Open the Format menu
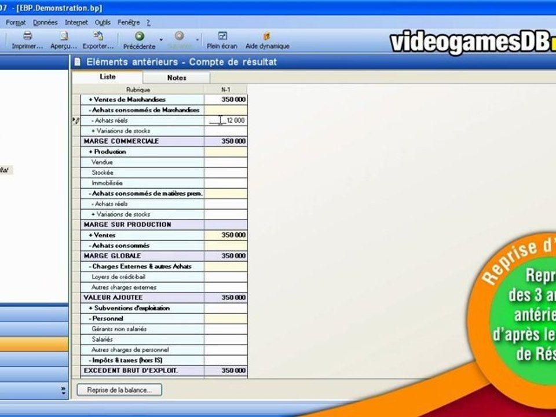The image size is (556, 417). click(x=16, y=23)
